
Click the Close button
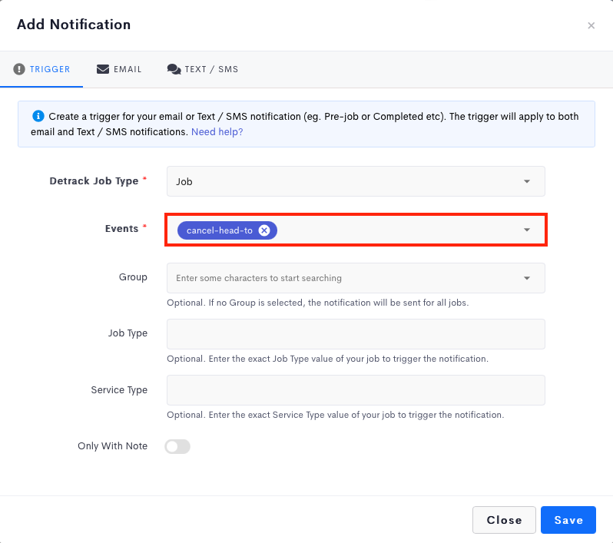pyautogui.click(x=504, y=520)
